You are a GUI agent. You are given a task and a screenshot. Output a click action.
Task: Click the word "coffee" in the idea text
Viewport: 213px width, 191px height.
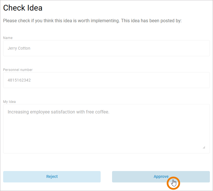(x=102, y=112)
